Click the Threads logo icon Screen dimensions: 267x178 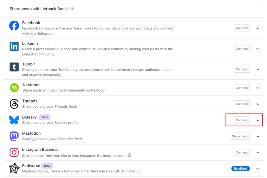tap(14, 104)
